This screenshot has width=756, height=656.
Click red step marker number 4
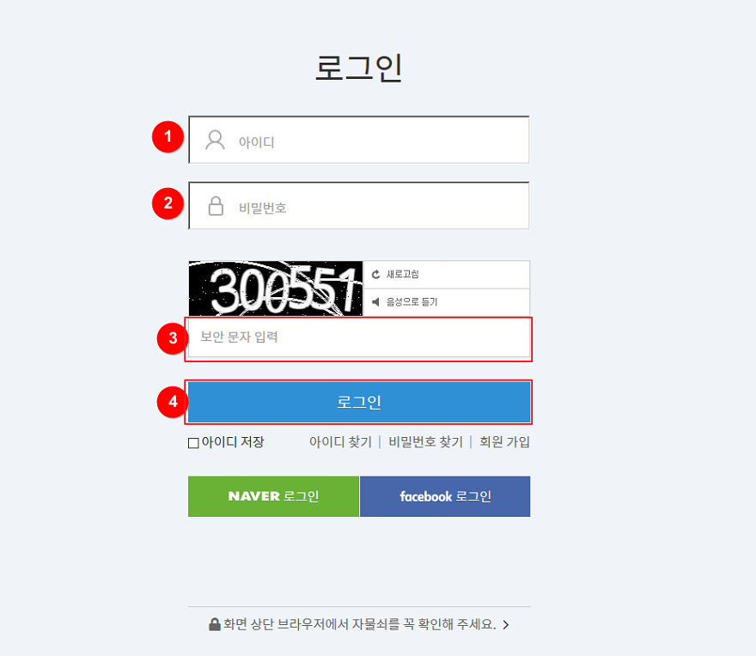pos(173,402)
